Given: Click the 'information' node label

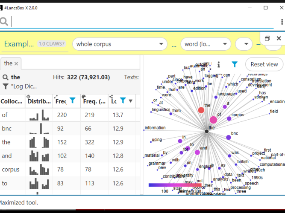Looking at the screenshot, I should click(x=155, y=128).
